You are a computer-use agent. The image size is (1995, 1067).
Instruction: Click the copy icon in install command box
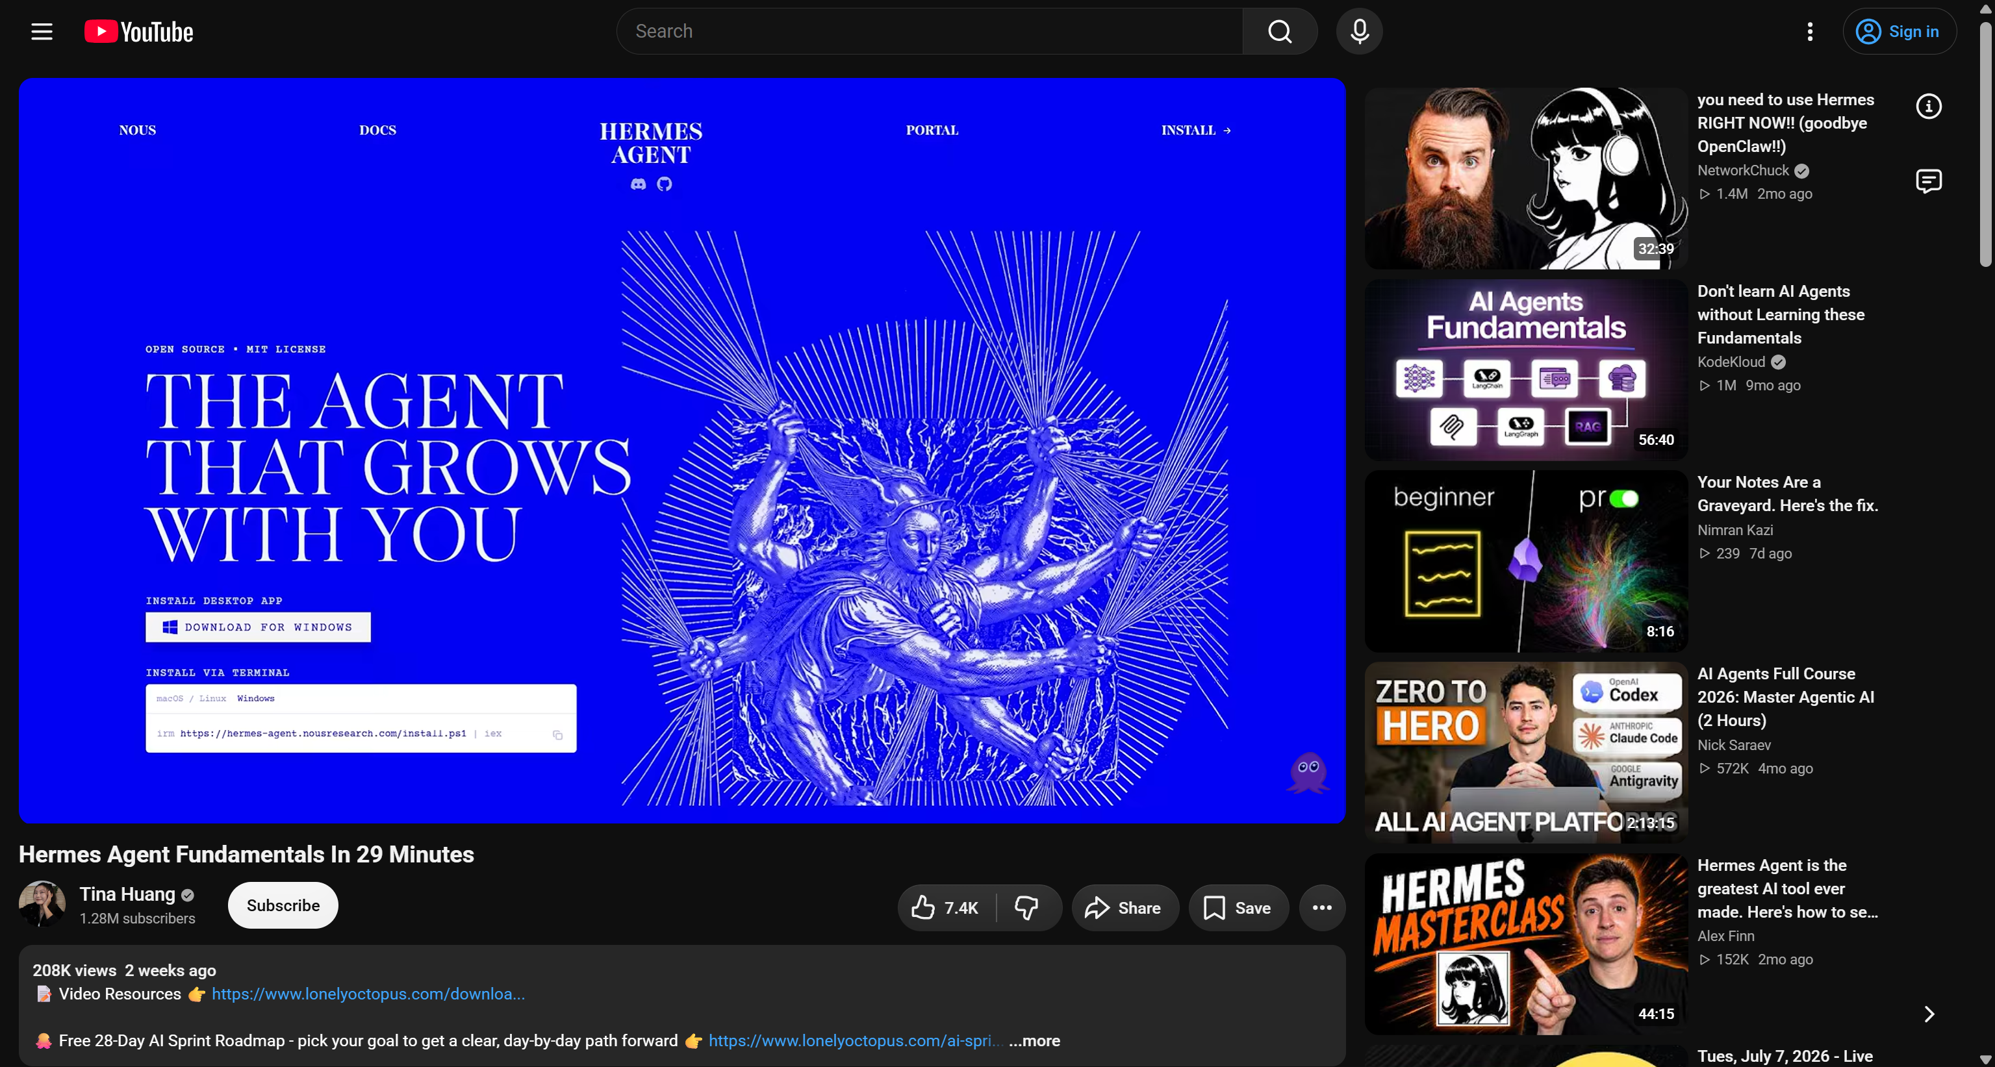(557, 734)
